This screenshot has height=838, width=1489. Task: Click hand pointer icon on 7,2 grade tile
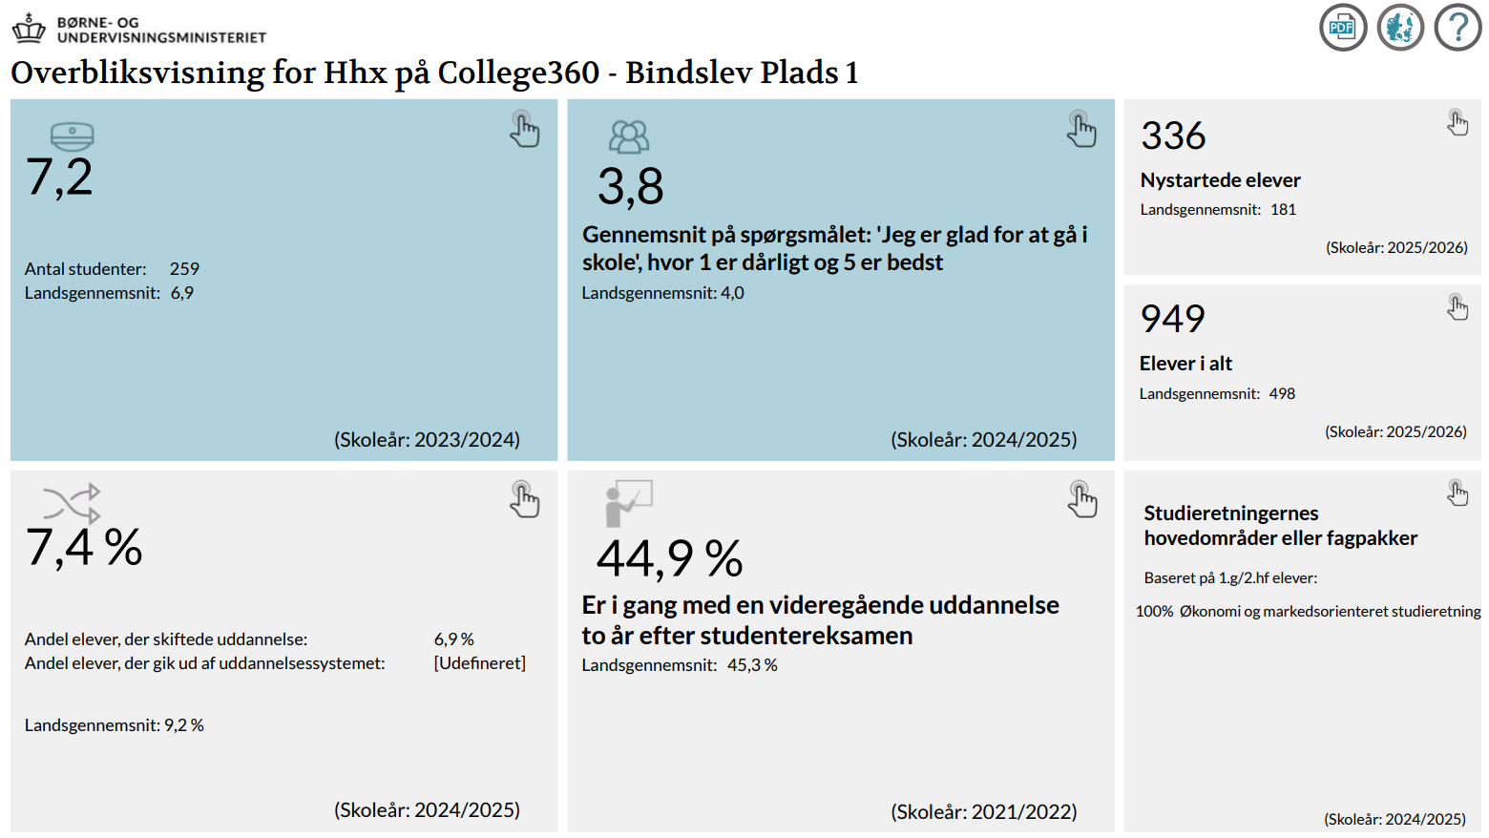(524, 130)
